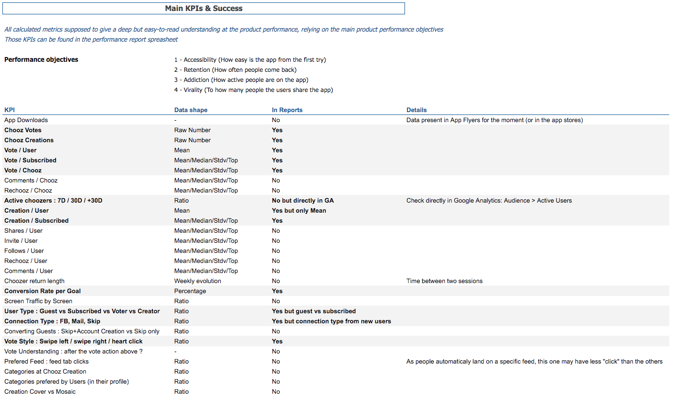Select the "4 - Virality" objective line
This screenshot has height=399, width=675.
(254, 90)
